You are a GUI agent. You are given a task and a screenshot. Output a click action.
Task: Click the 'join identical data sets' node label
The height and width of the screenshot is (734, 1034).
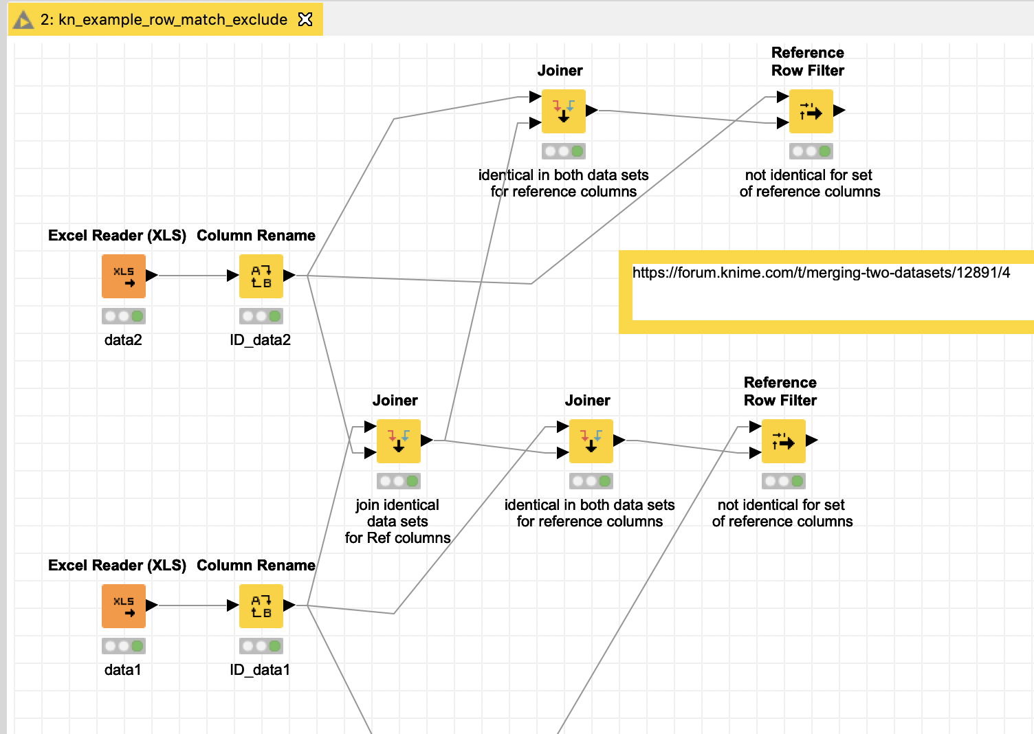click(x=397, y=521)
